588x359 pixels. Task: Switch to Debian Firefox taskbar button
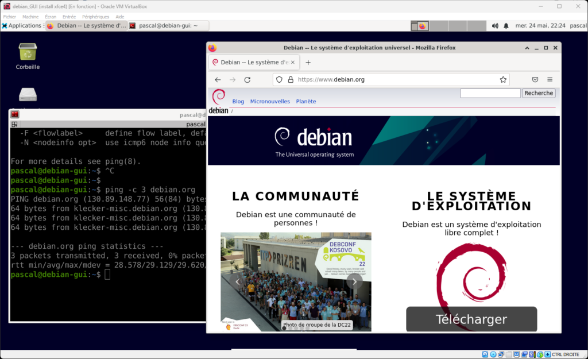click(87, 25)
